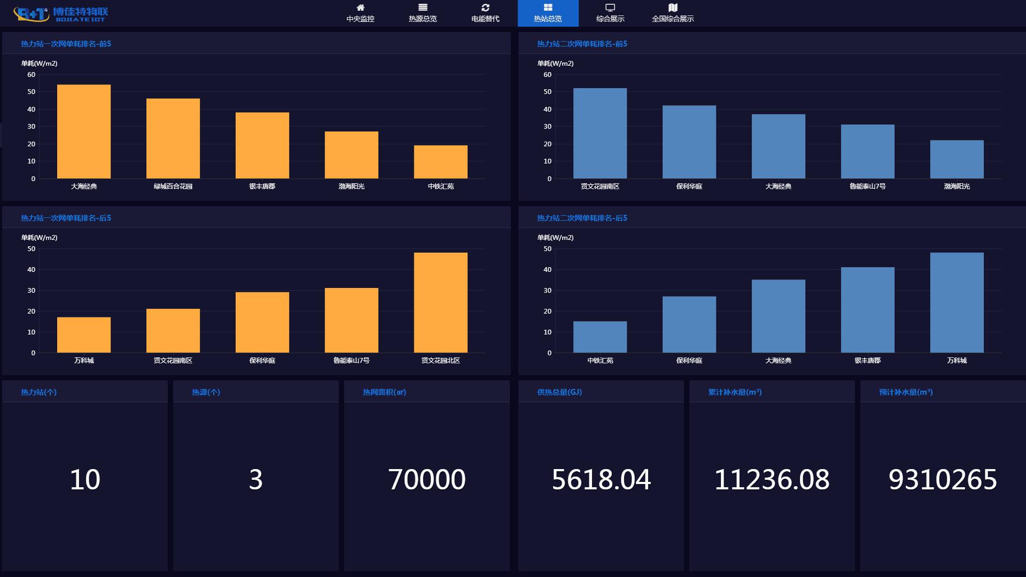Click the station count value 10
Image resolution: width=1026 pixels, height=577 pixels.
[85, 479]
